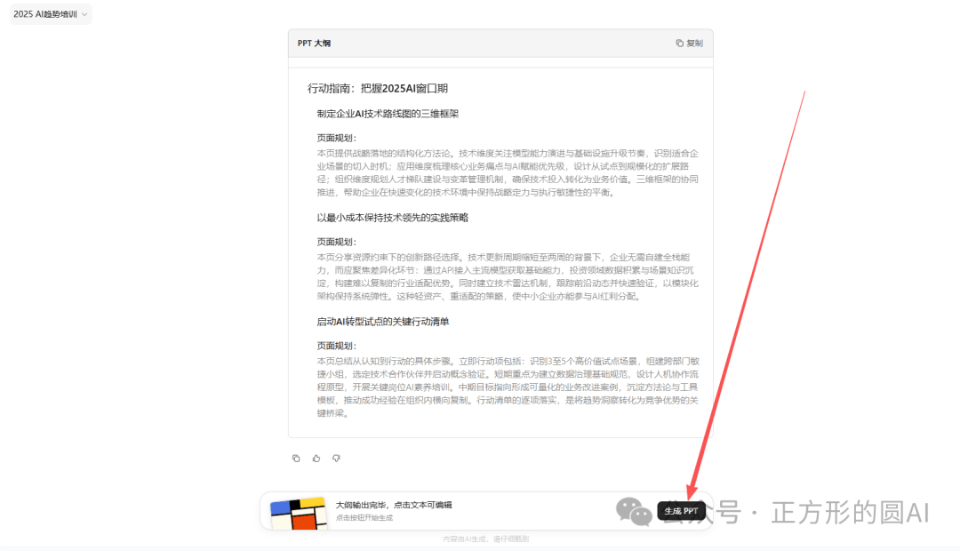The image size is (960, 551).
Task: Click the paragraph starting 本页总结从认知到行动
Action: coord(508,387)
